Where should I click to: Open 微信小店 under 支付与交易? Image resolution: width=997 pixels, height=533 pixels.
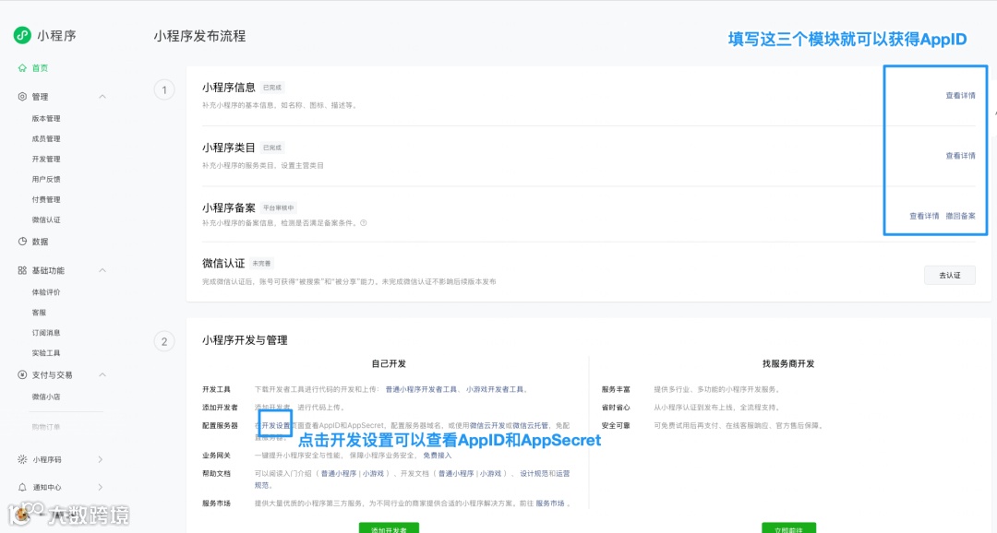coord(46,397)
